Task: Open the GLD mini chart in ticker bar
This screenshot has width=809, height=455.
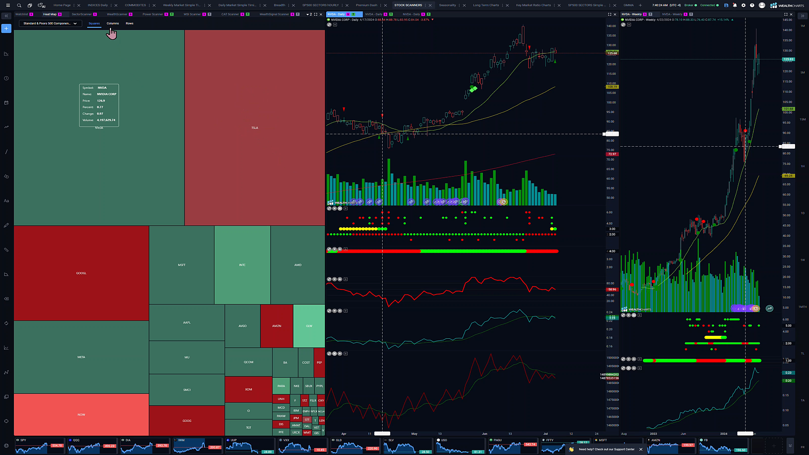Action: [355, 445]
